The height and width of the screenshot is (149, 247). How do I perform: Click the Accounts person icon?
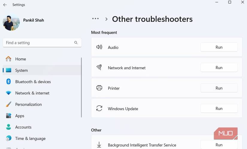coord(9,127)
